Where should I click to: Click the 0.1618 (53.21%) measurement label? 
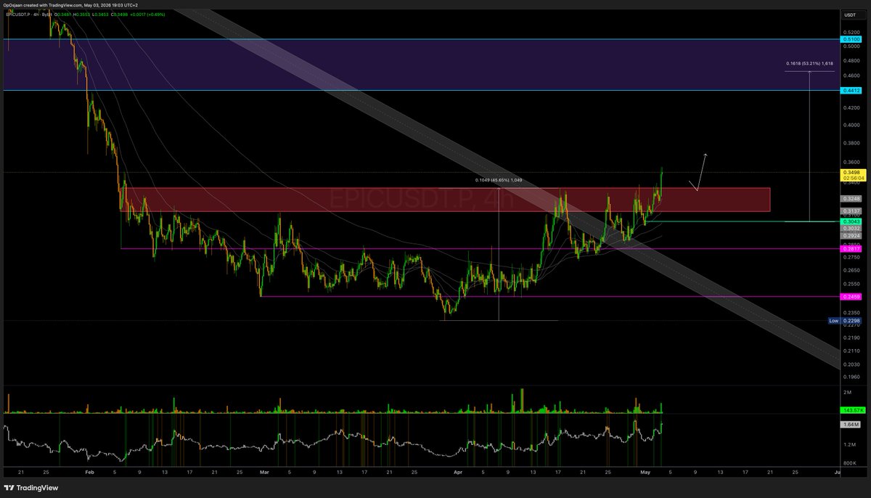pyautogui.click(x=809, y=63)
